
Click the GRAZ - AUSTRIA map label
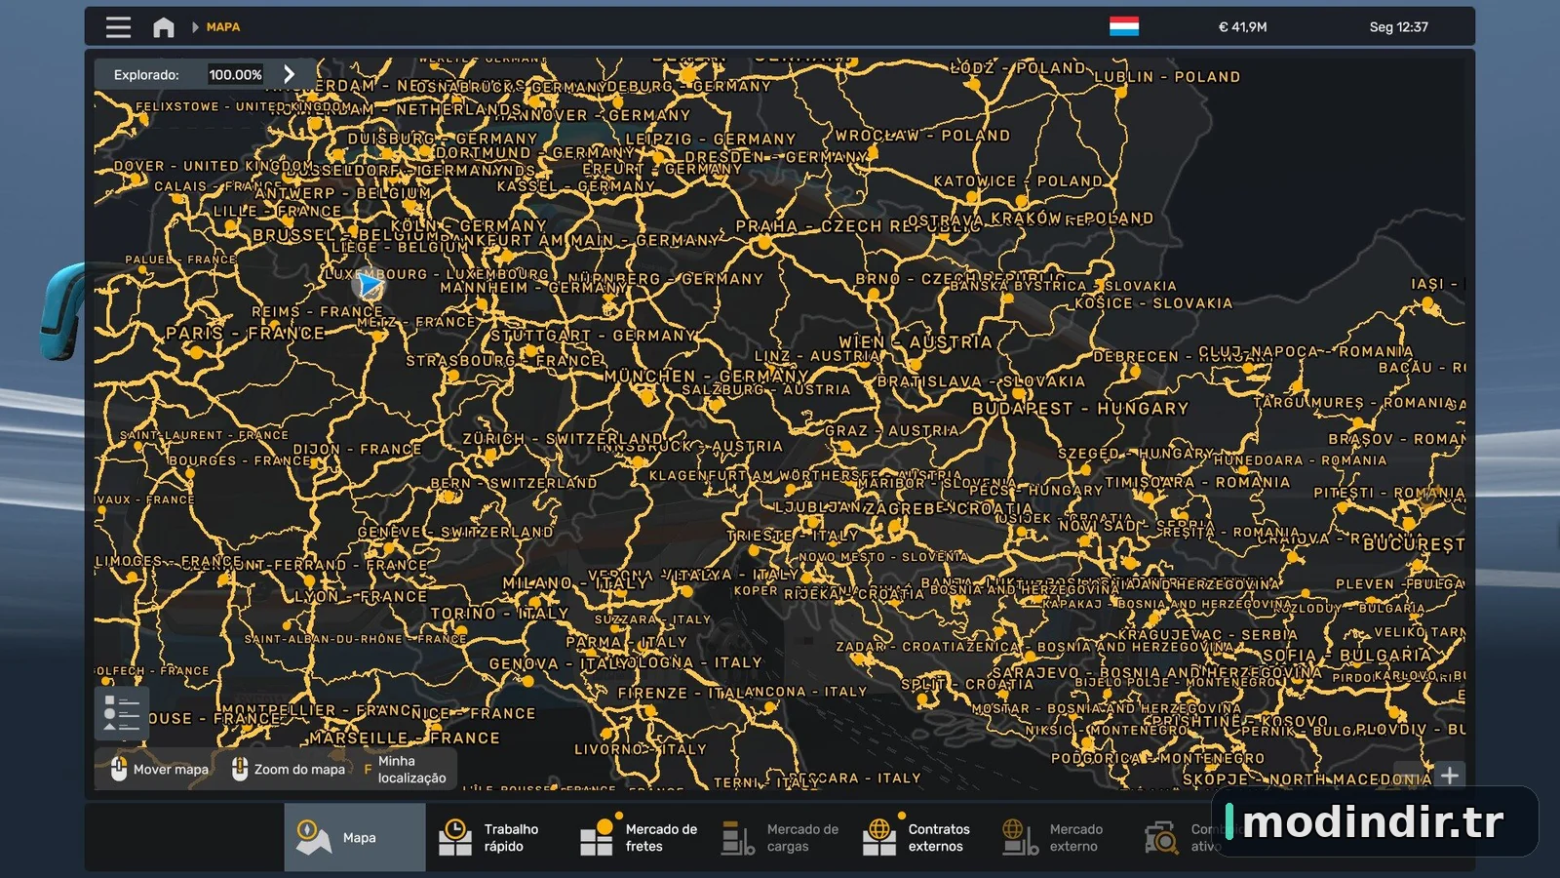(x=891, y=430)
